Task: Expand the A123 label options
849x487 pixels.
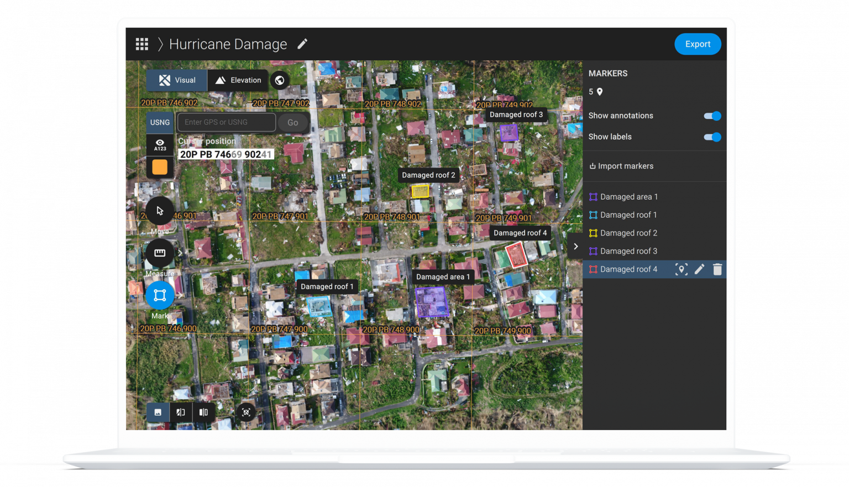Action: coord(160,145)
